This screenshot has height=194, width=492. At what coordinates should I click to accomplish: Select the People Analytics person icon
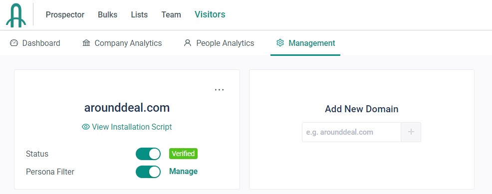click(188, 43)
